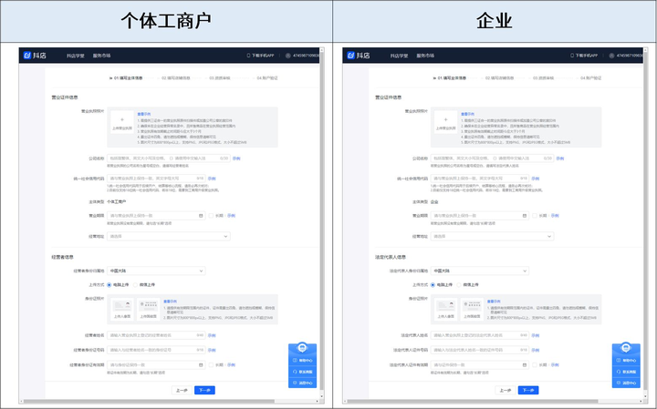
Task: Open 服务市场 in 企业 panel header
Action: [425, 56]
